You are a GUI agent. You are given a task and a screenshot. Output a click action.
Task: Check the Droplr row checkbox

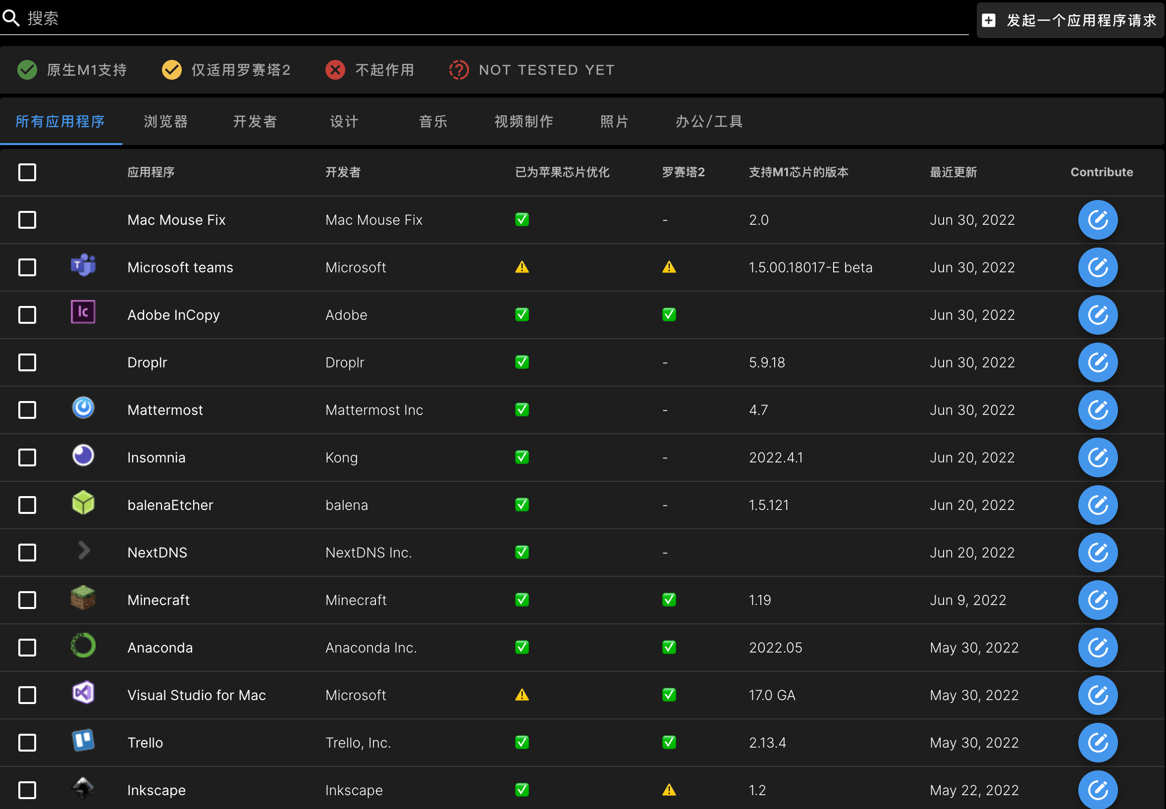click(x=27, y=362)
